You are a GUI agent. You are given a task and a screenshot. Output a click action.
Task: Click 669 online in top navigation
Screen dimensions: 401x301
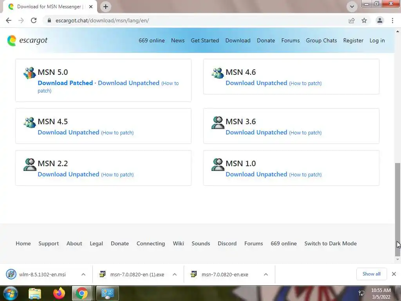(152, 40)
